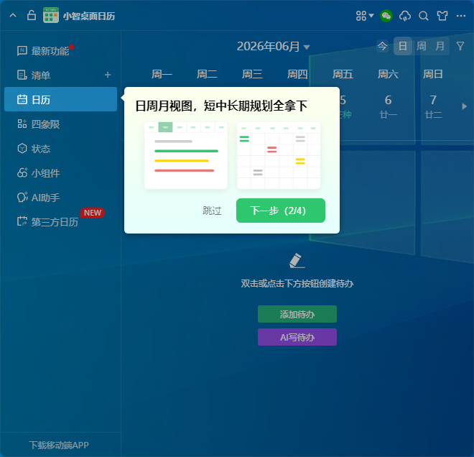
Task: Click the 小智桌面日历 app logo
Action: coord(51,15)
